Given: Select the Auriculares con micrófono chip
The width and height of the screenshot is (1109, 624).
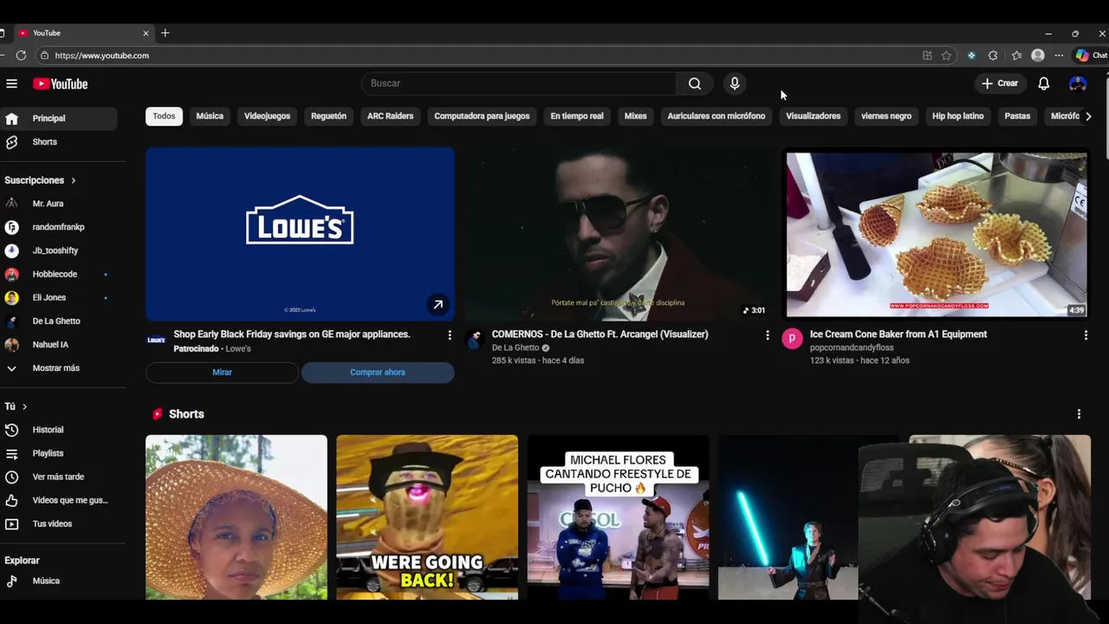Looking at the screenshot, I should click(717, 116).
